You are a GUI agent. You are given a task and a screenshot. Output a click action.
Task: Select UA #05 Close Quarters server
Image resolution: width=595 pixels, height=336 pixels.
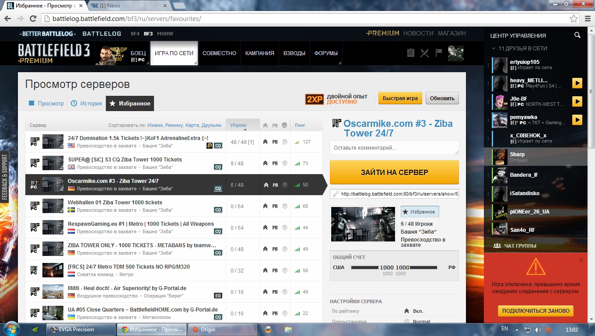(174, 313)
